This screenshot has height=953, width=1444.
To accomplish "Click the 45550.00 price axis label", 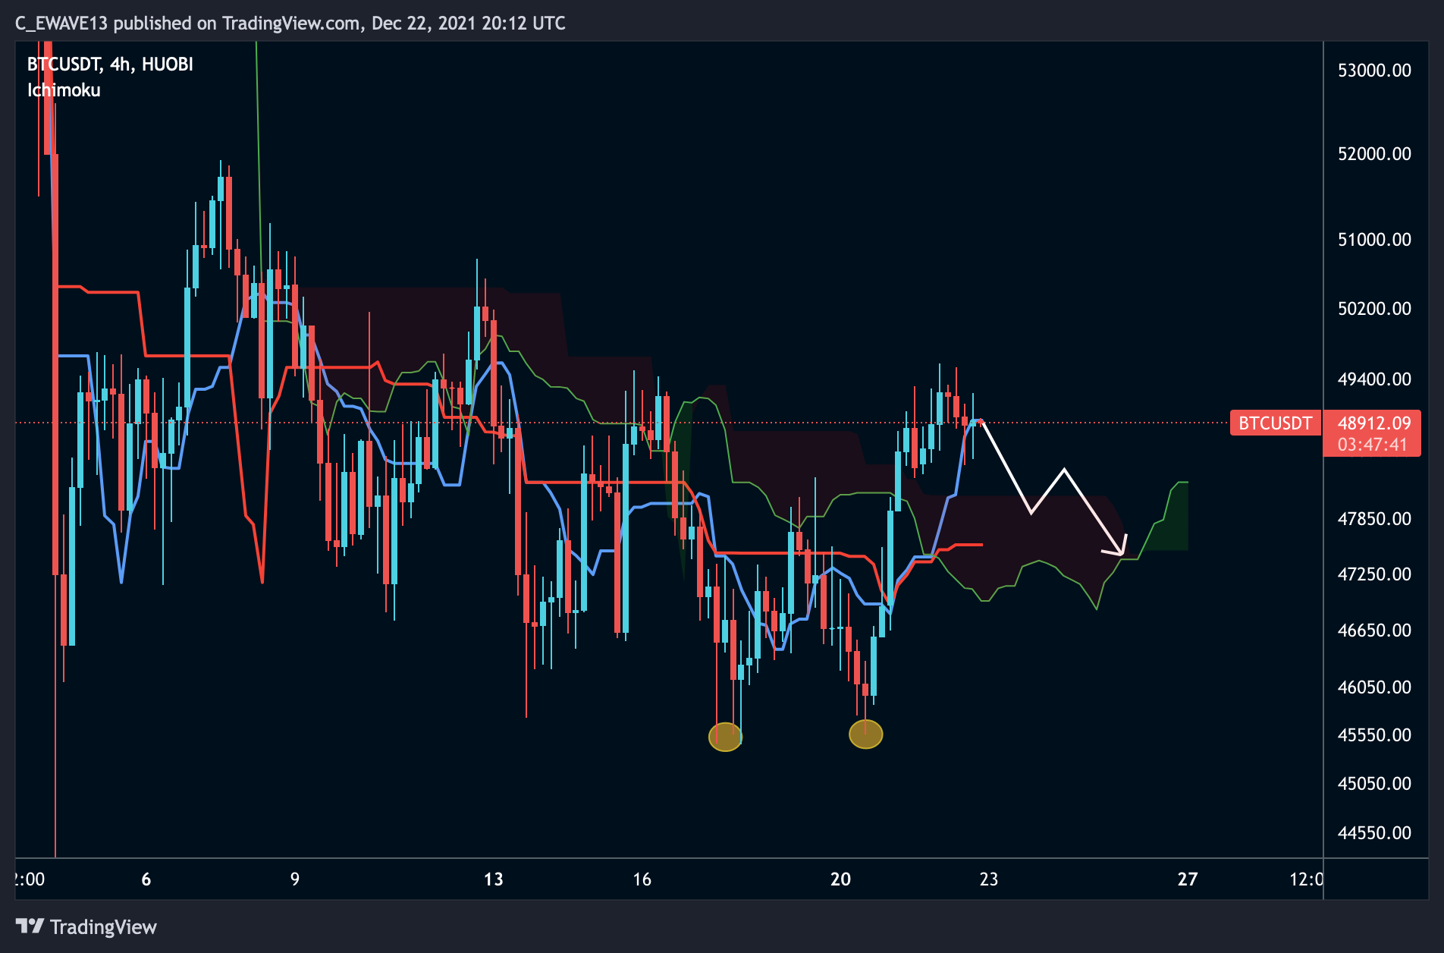I will 1374,735.
